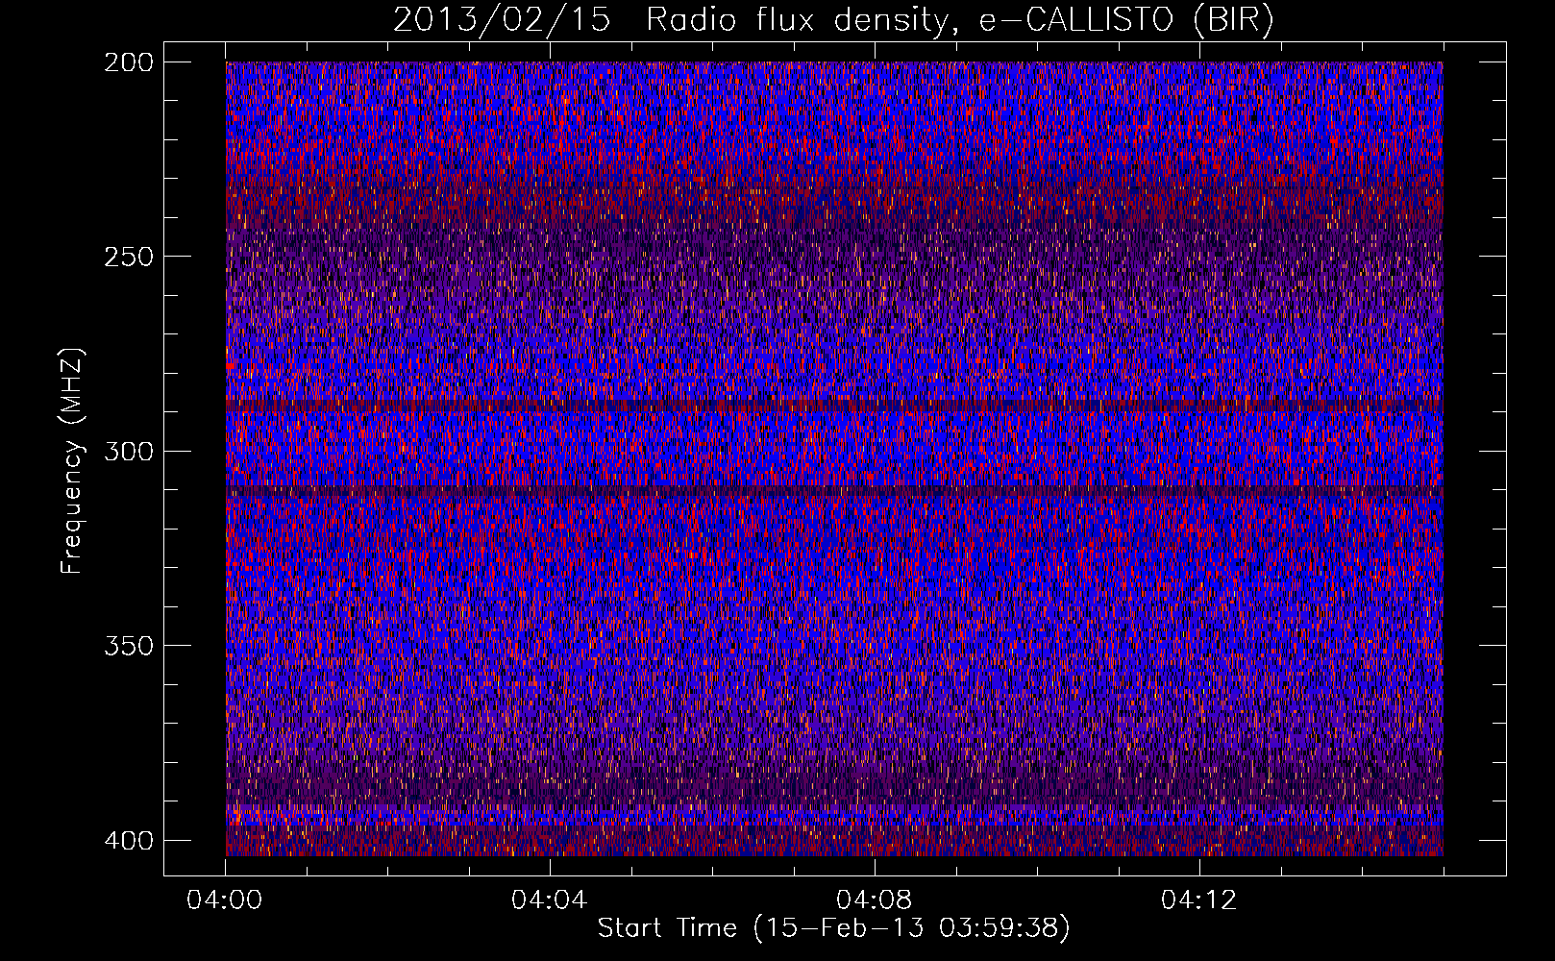The width and height of the screenshot is (1555, 961).
Task: Select the 'Frequency (MHZ)' y-axis label
Action: tap(72, 461)
